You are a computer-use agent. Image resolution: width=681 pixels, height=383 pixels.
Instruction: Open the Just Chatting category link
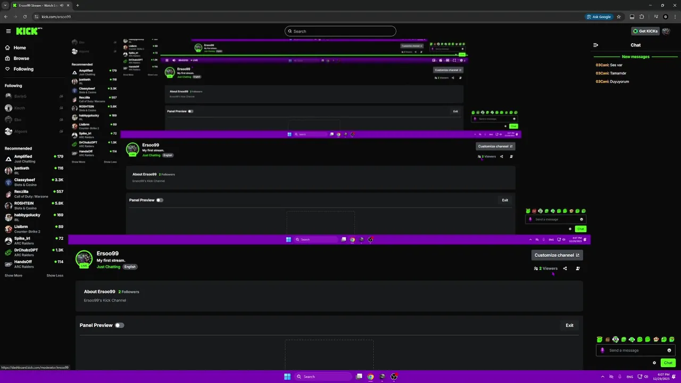[109, 267]
